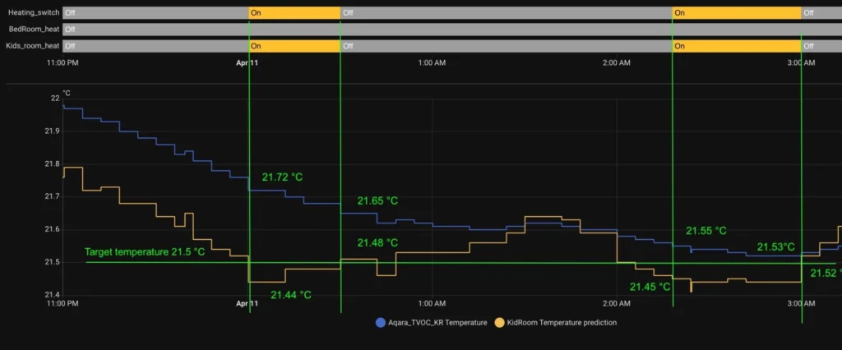842x350 pixels.
Task: Click the blue Aqara_TVOC_KR legend dot
Action: coord(380,322)
